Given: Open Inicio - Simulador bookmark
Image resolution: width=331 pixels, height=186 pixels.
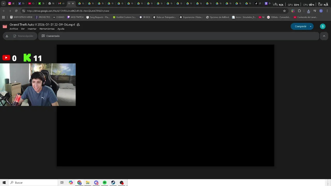Looking at the screenshot, I should [x=244, y=17].
